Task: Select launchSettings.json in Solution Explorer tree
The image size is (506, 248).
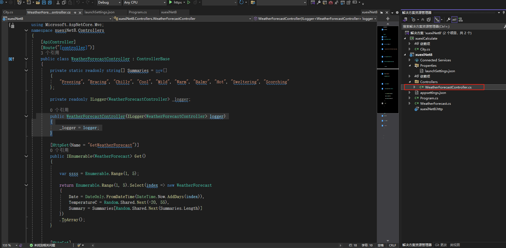Action: click(440, 71)
